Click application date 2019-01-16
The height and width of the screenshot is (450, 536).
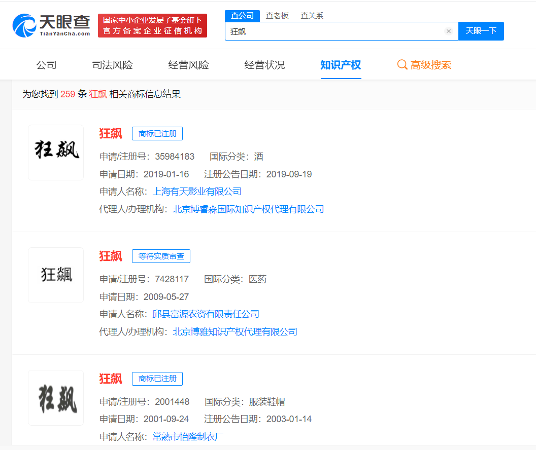[166, 174]
